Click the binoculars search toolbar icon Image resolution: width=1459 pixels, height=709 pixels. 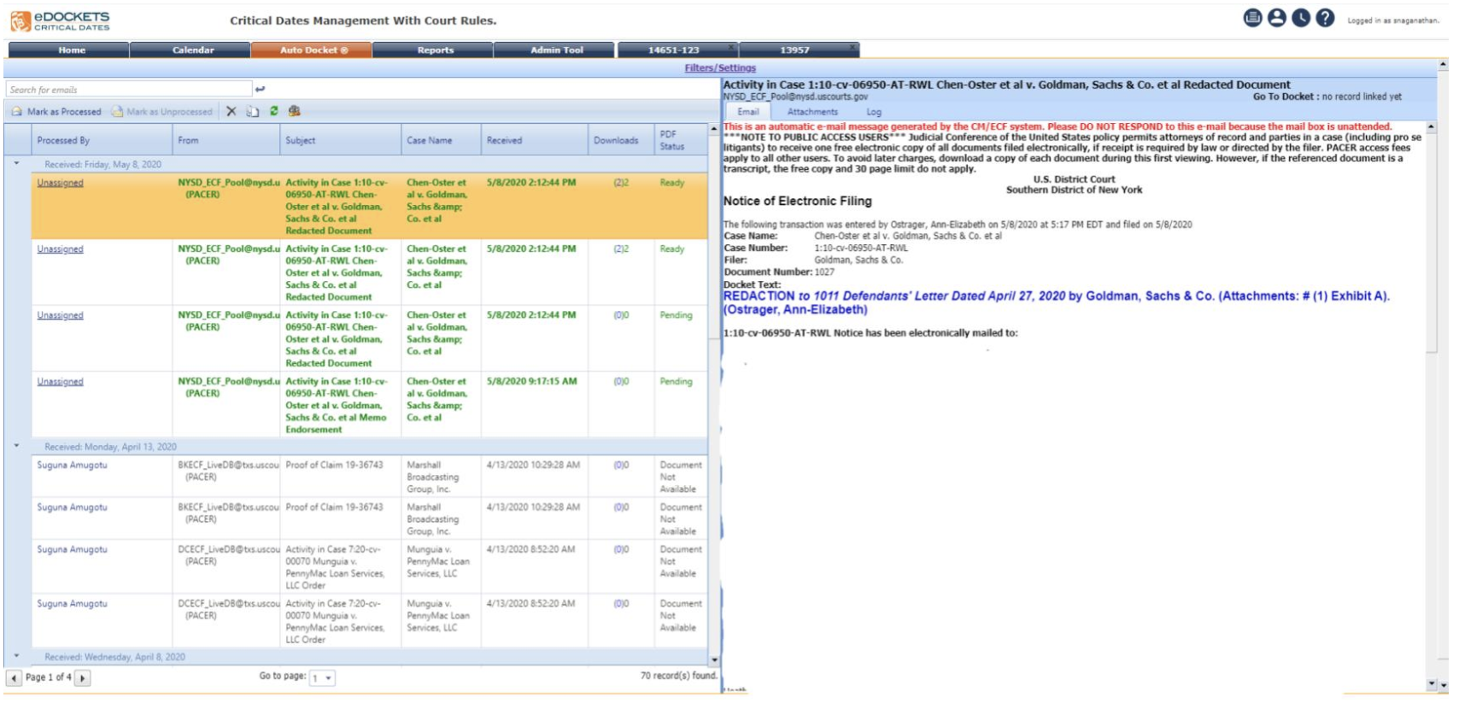click(x=295, y=111)
